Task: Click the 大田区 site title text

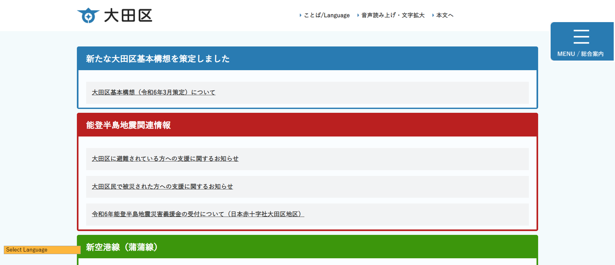Action: [x=128, y=15]
